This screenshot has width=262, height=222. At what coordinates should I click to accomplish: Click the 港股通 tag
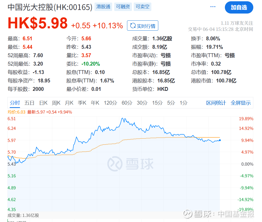103,7
